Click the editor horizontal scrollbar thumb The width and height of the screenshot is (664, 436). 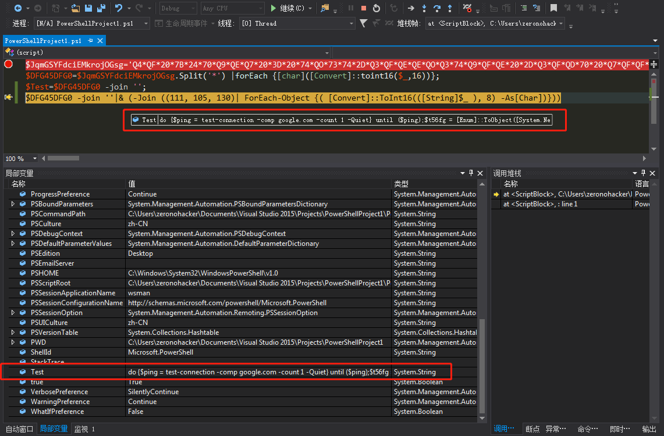coord(63,158)
